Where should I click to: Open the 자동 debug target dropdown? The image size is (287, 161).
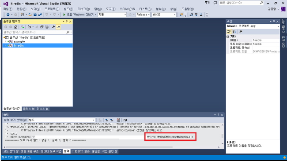point(112,15)
